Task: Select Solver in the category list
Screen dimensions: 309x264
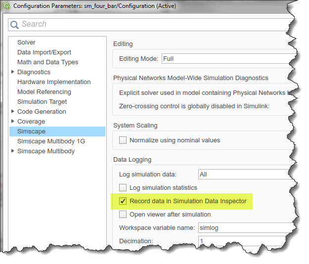Action: coord(26,43)
